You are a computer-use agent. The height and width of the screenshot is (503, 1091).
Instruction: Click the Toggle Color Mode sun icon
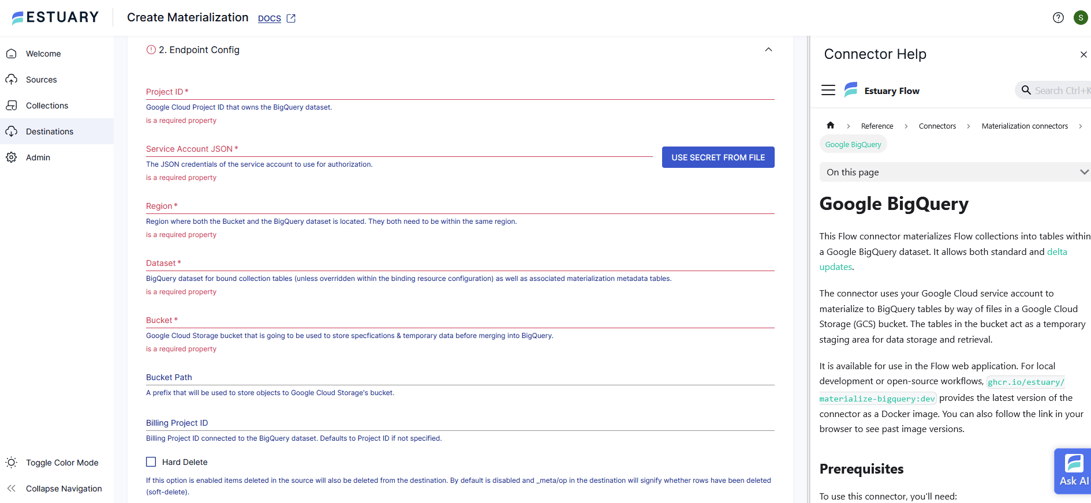coord(11,463)
